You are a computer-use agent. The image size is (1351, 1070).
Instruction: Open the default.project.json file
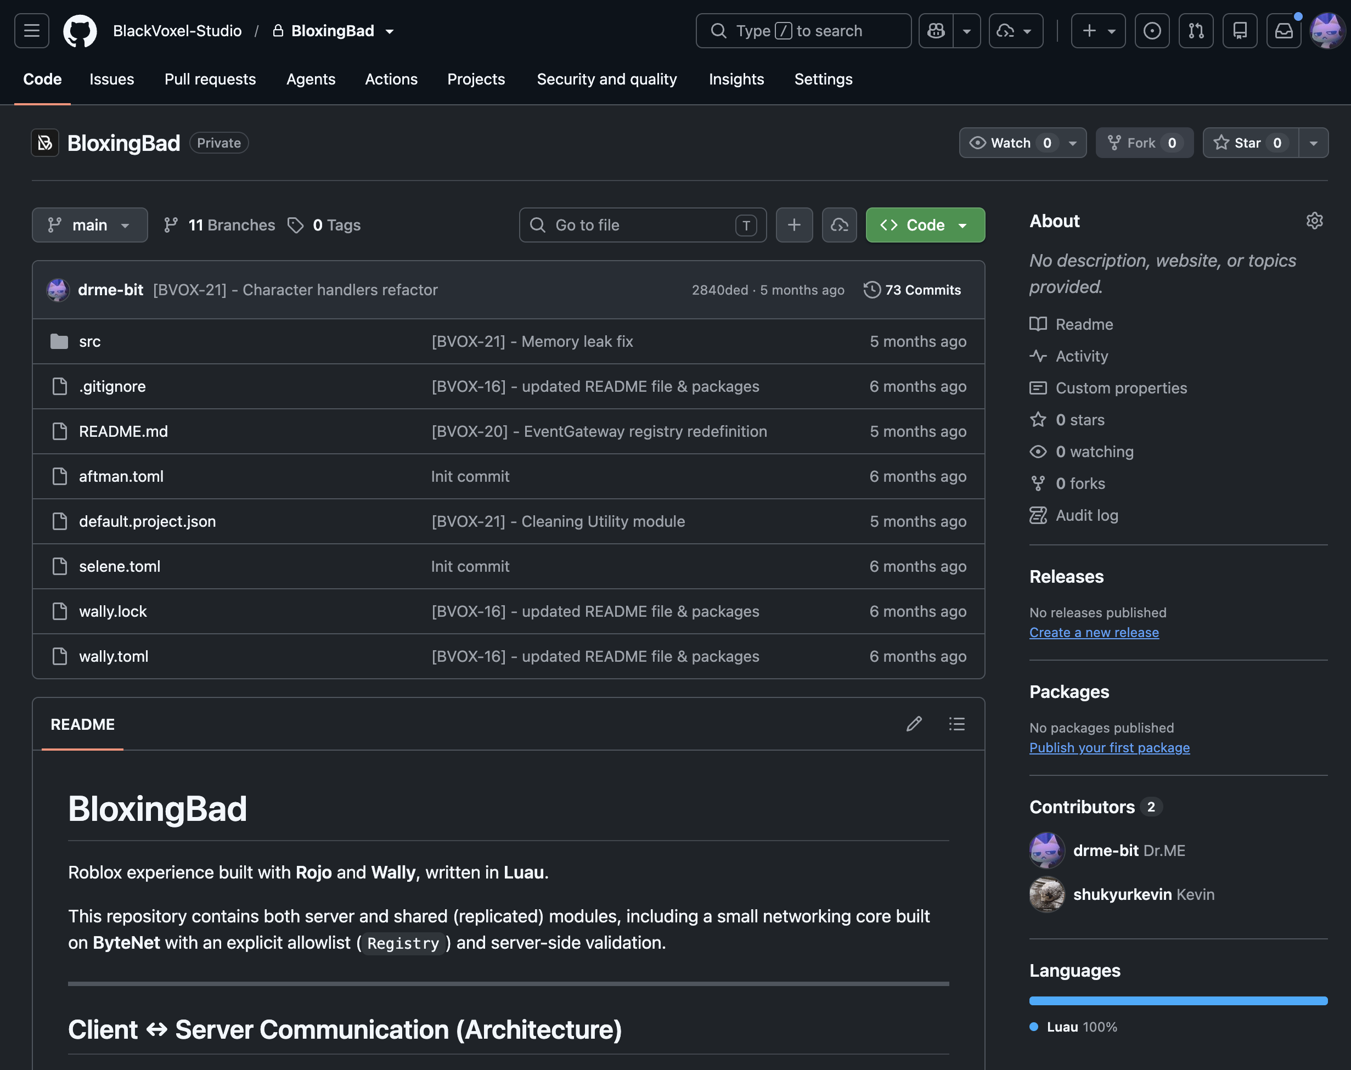(147, 521)
